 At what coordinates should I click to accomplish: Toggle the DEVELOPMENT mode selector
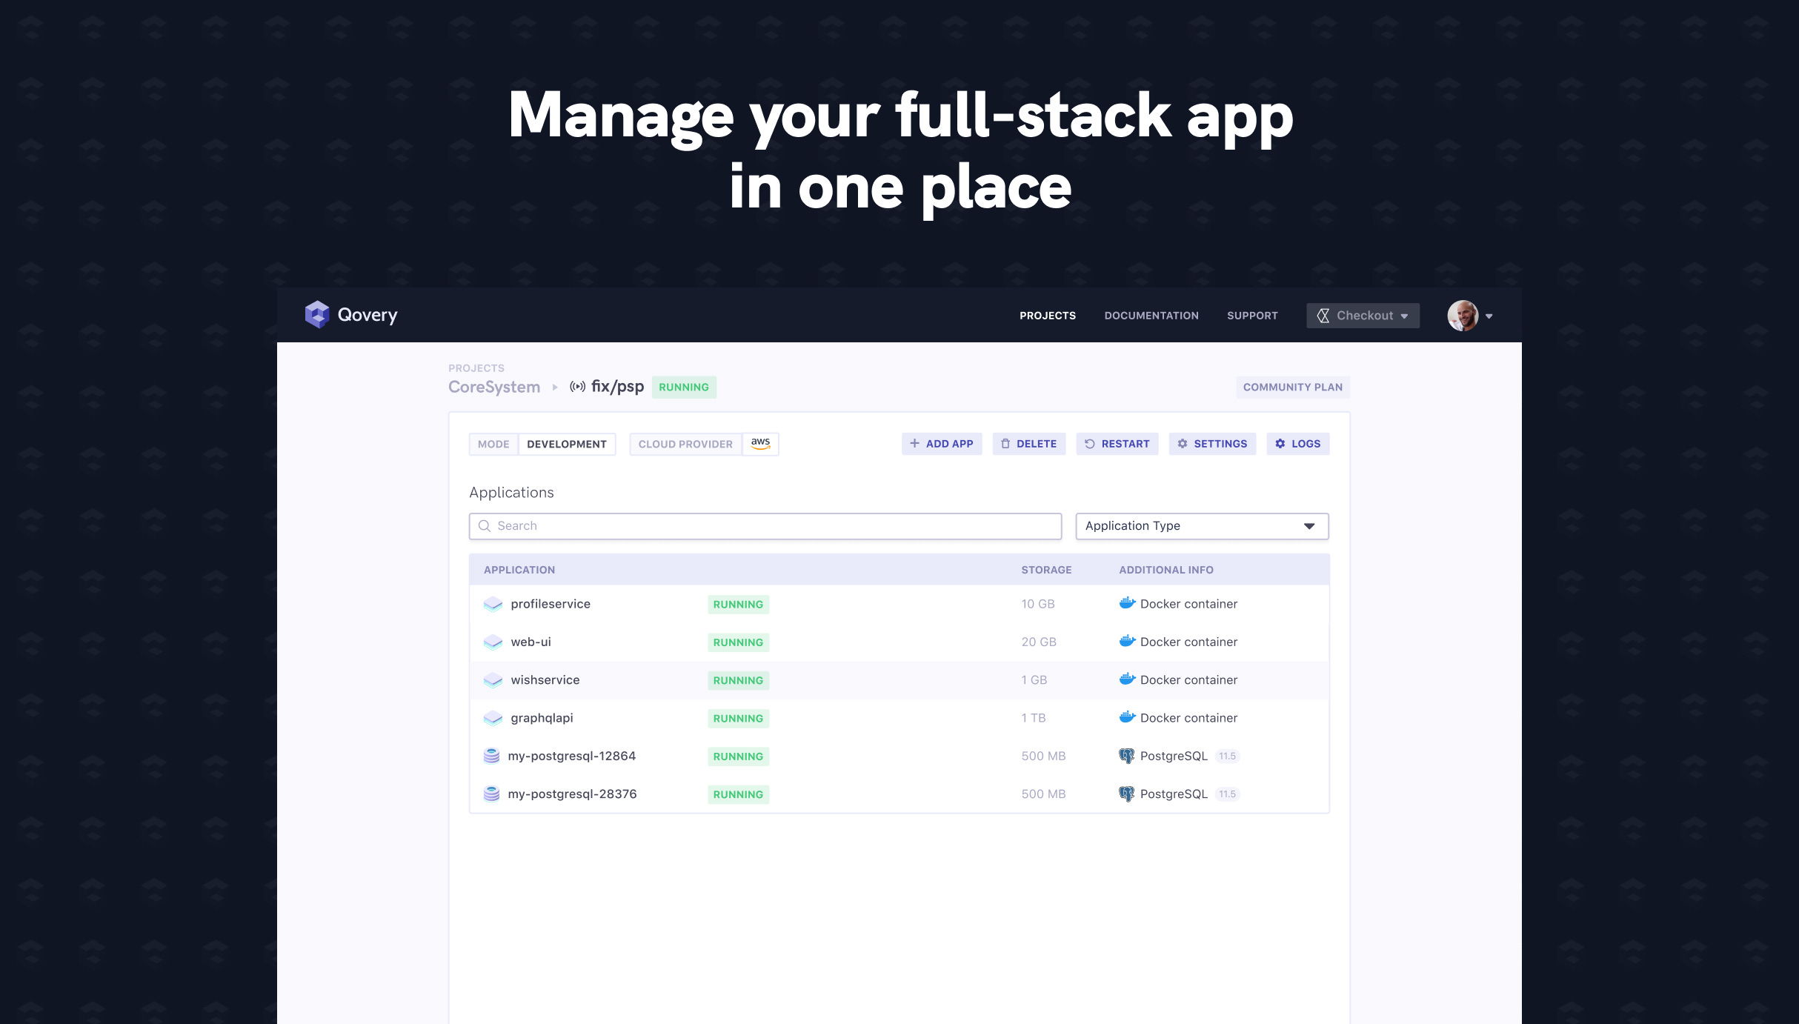click(566, 444)
